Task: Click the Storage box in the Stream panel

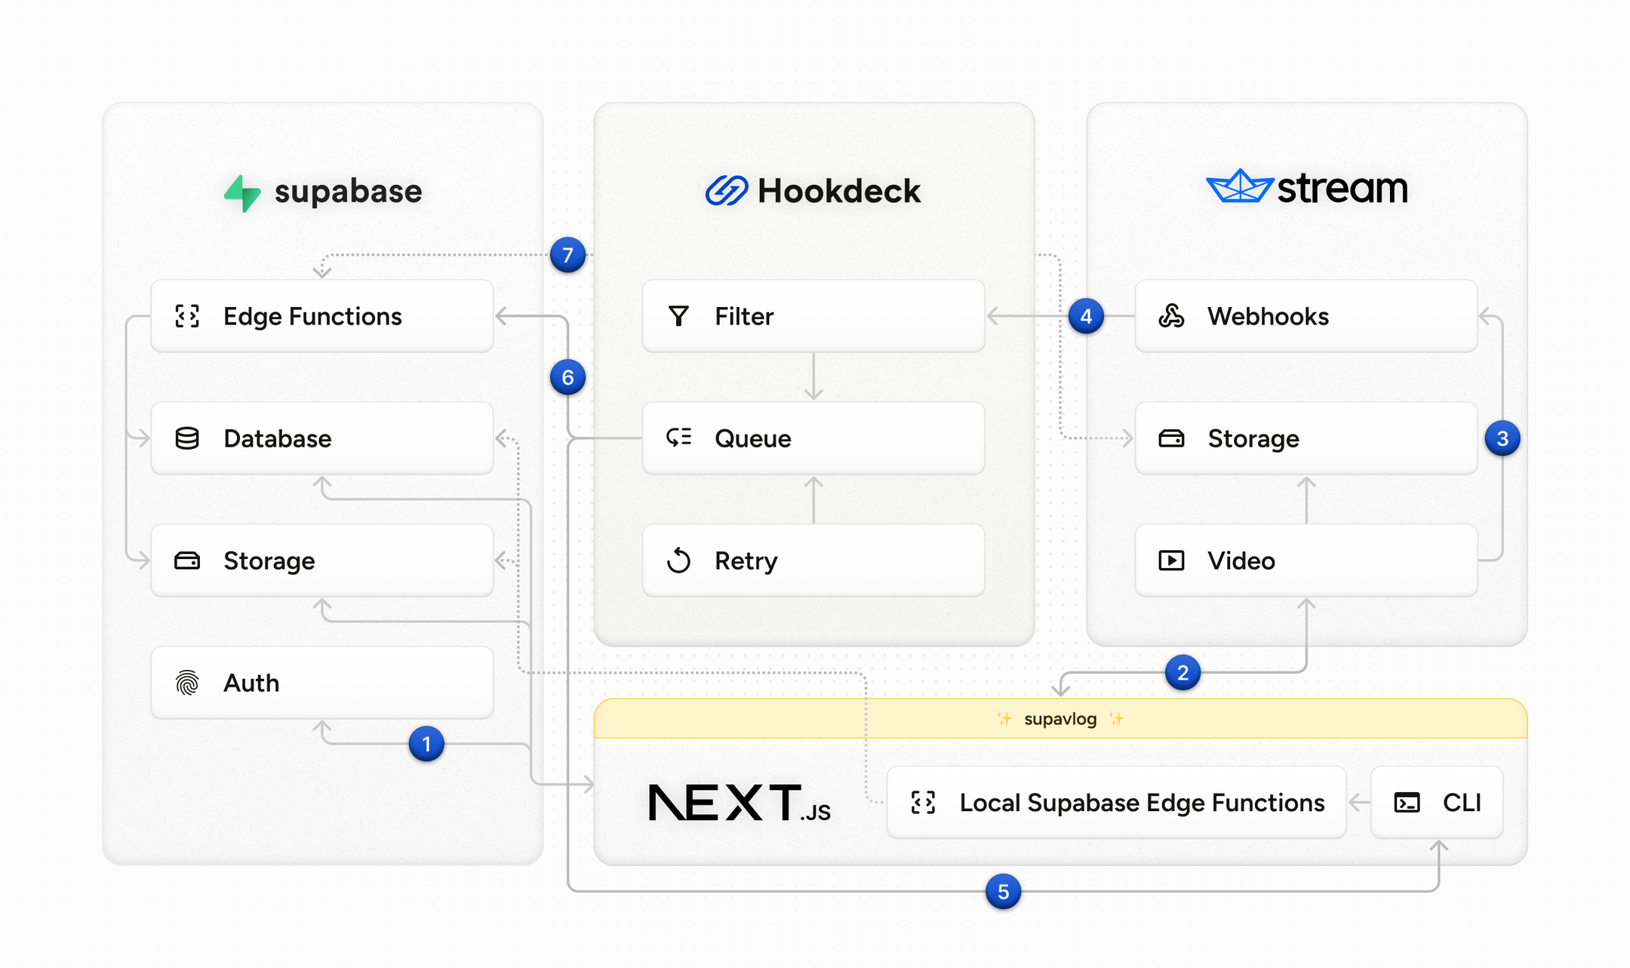Action: (1306, 438)
